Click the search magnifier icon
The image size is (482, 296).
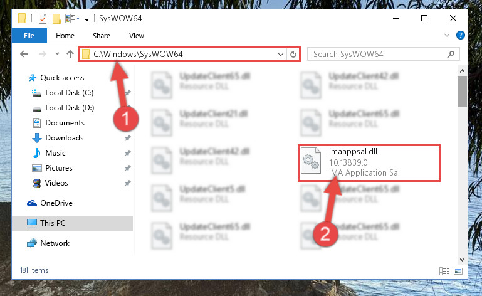click(451, 55)
